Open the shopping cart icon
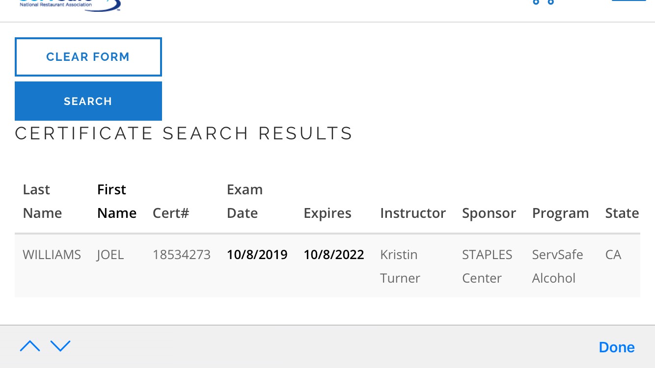The width and height of the screenshot is (655, 368). pos(543,2)
